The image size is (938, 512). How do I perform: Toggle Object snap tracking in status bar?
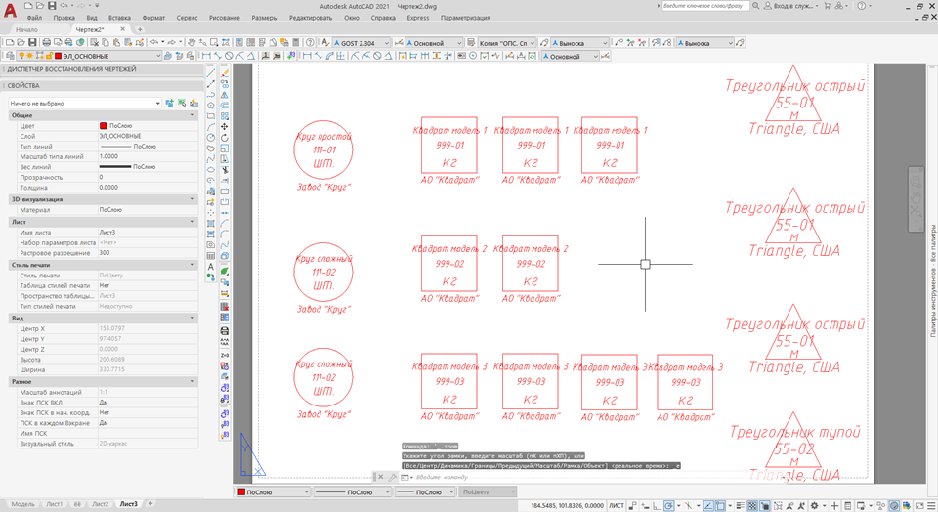(x=708, y=506)
